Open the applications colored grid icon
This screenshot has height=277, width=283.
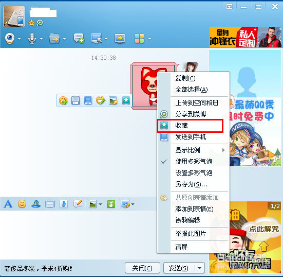click(139, 38)
